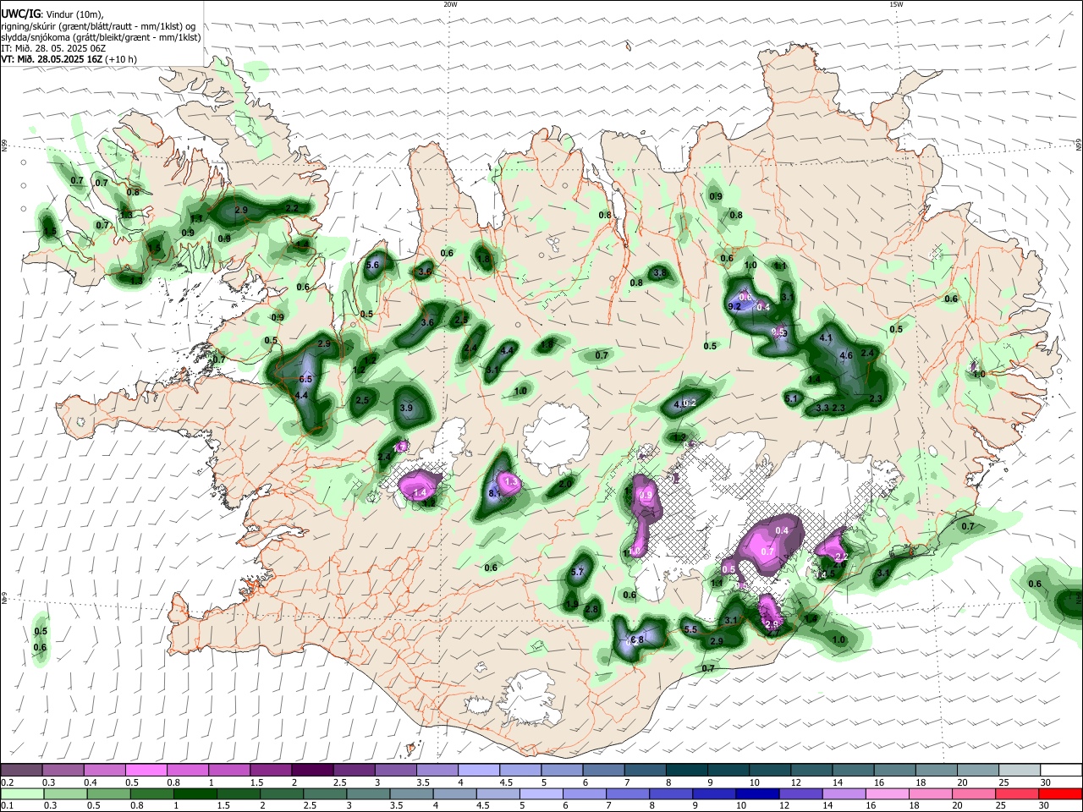
Task: Click the 5.1 precipitation value on the map
Action: pyautogui.click(x=792, y=398)
